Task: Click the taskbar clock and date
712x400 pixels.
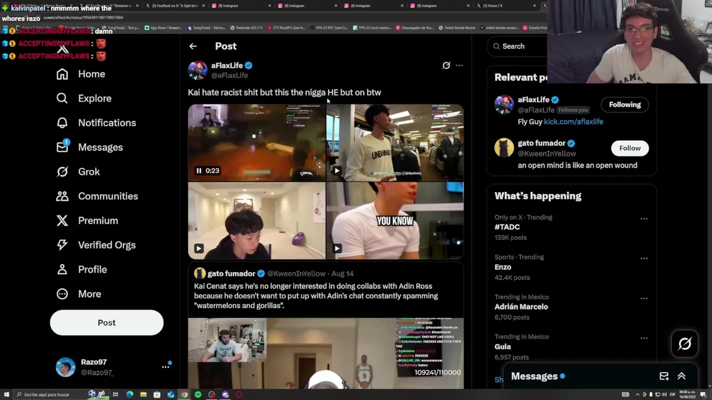Action: click(687, 394)
